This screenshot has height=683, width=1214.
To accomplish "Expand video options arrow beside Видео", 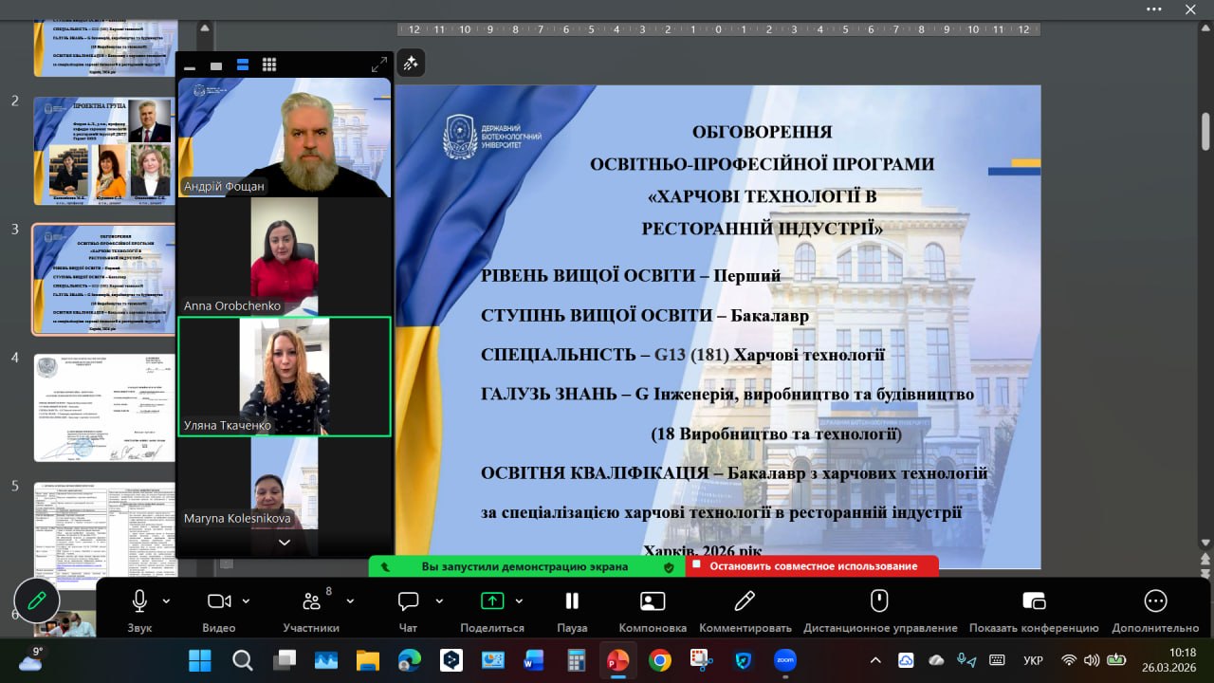I will pyautogui.click(x=247, y=601).
